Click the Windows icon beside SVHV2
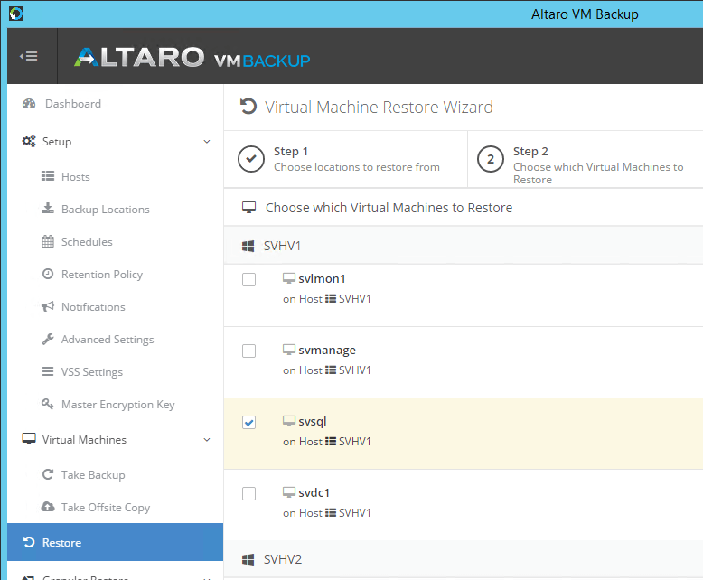This screenshot has width=703, height=580. pos(248,559)
